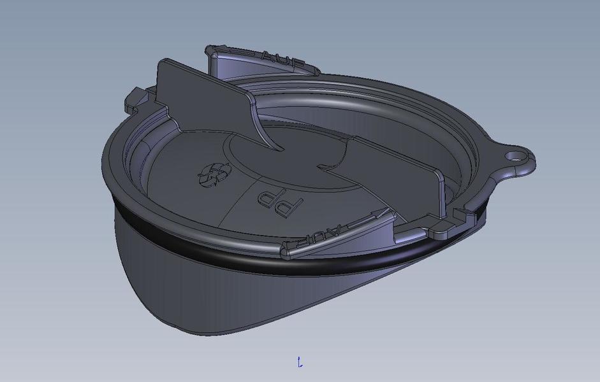
Task: Select the curved lower cup body
Action: (x=191, y=286)
